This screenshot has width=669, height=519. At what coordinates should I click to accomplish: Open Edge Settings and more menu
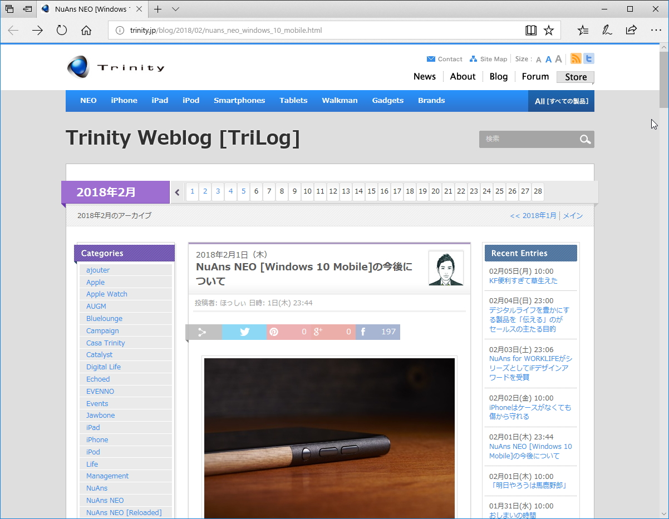click(656, 31)
